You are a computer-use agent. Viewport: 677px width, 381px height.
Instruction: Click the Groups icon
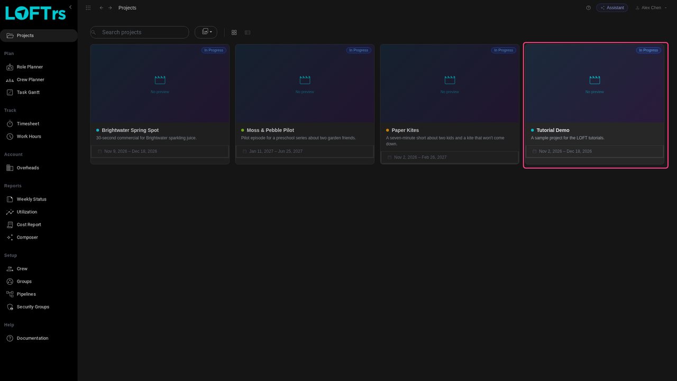(x=10, y=282)
